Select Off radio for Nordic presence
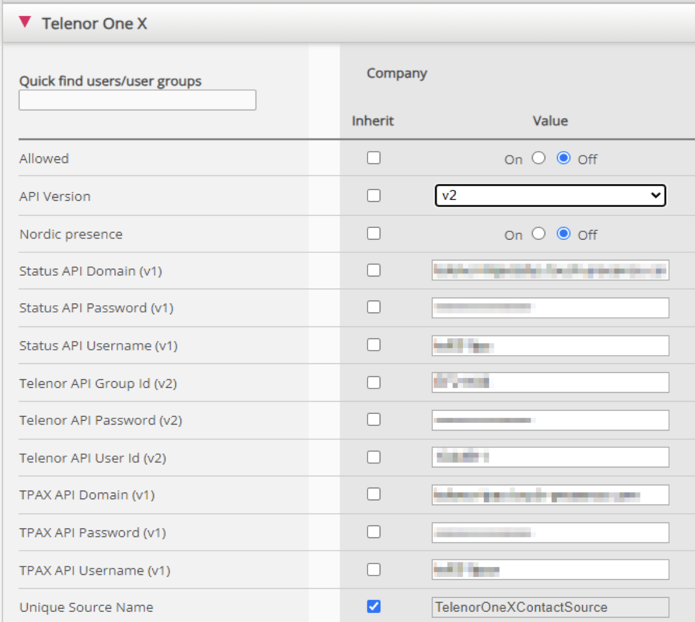The height and width of the screenshot is (622, 695). pos(563,233)
